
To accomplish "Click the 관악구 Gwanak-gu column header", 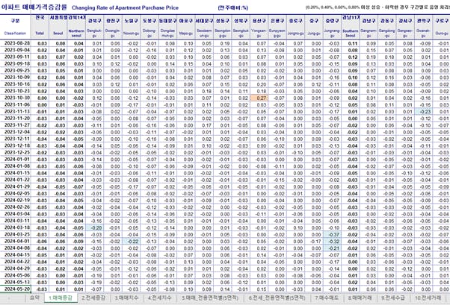I will (423, 27).
